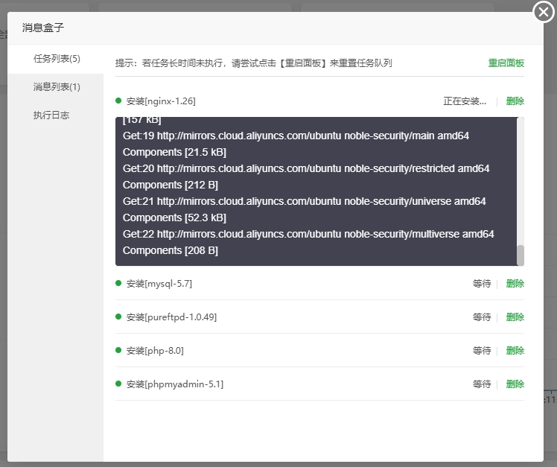Click the 重启面板 link
The image size is (557, 467).
click(x=506, y=63)
